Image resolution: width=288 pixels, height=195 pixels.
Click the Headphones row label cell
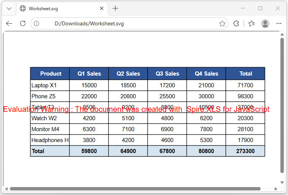[x=50, y=140]
